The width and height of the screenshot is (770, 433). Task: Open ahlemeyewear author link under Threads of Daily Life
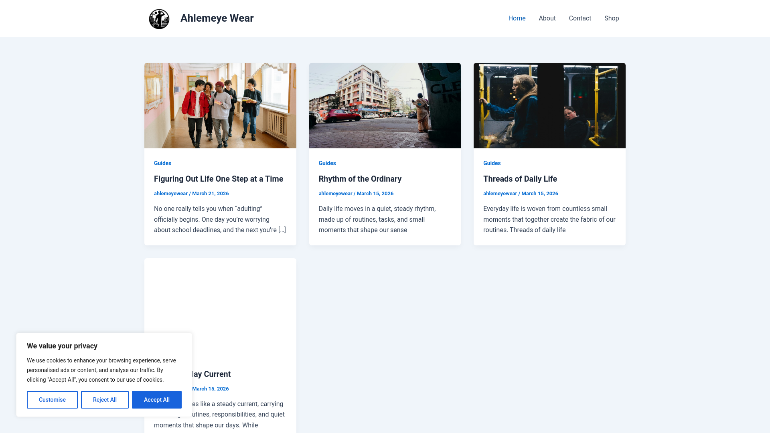[500, 193]
